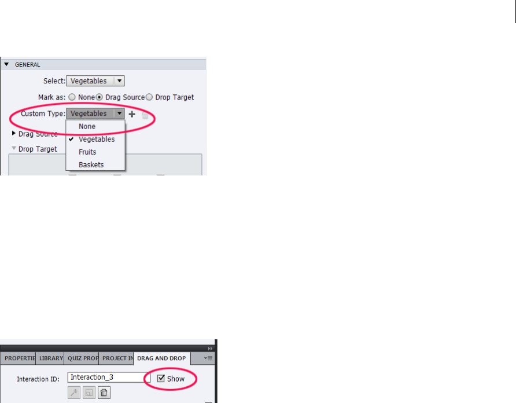Collapse the Drop Target section
Image resolution: width=516 pixels, height=403 pixels.
tap(14, 148)
